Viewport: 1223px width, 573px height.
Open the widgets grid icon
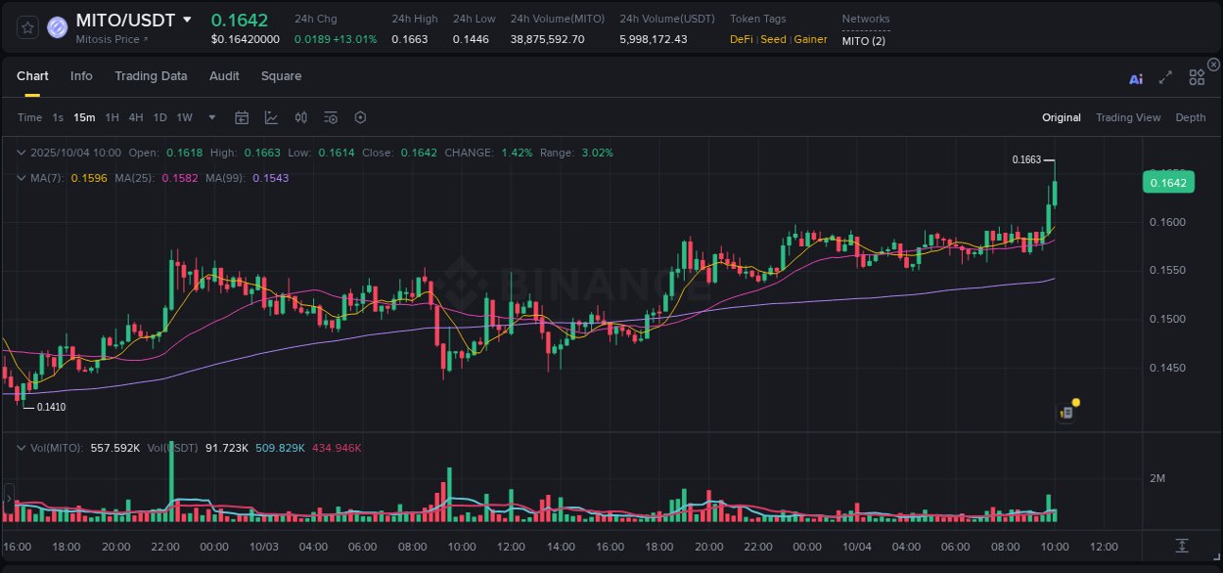click(1196, 76)
